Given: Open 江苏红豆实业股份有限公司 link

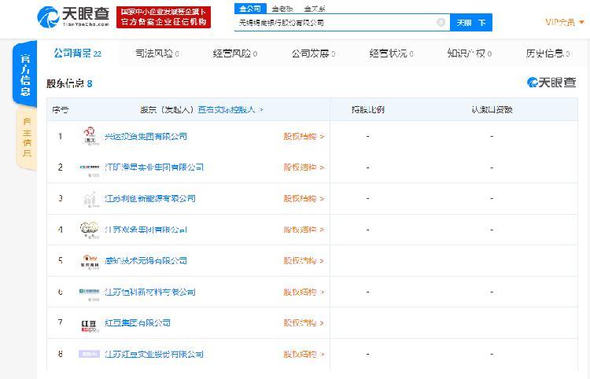Looking at the screenshot, I should pos(154,354).
